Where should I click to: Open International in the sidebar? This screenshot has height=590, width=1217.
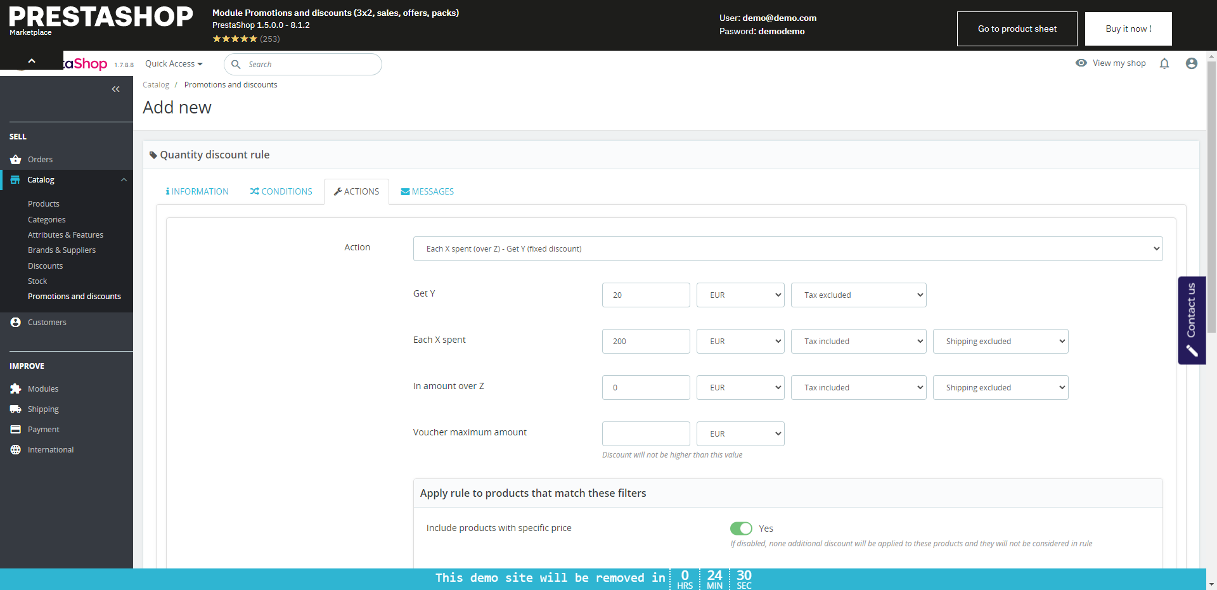tap(51, 450)
